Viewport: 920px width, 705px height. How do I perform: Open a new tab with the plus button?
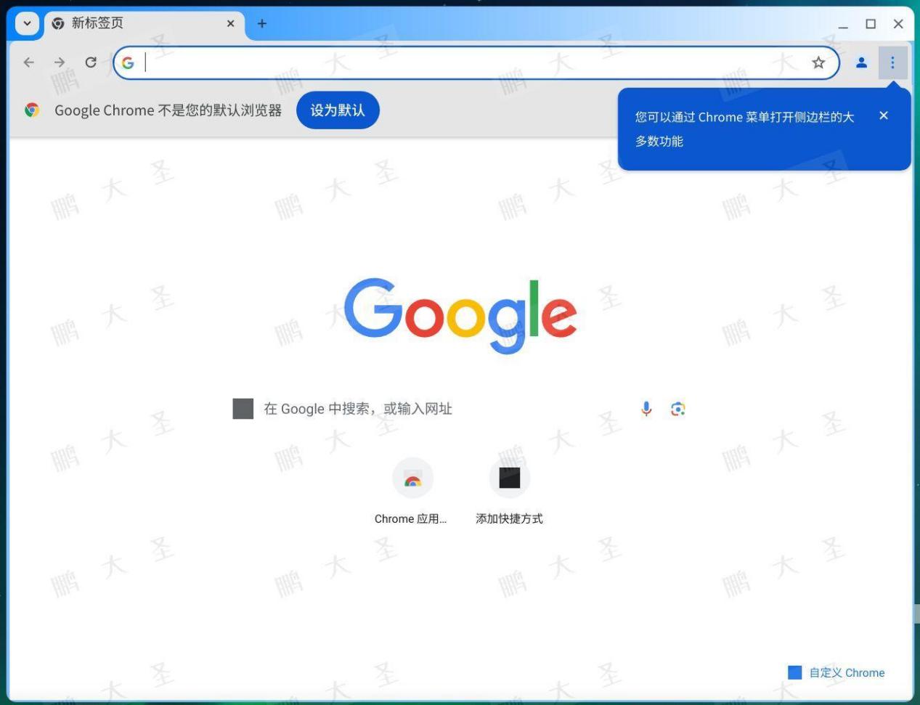(261, 23)
